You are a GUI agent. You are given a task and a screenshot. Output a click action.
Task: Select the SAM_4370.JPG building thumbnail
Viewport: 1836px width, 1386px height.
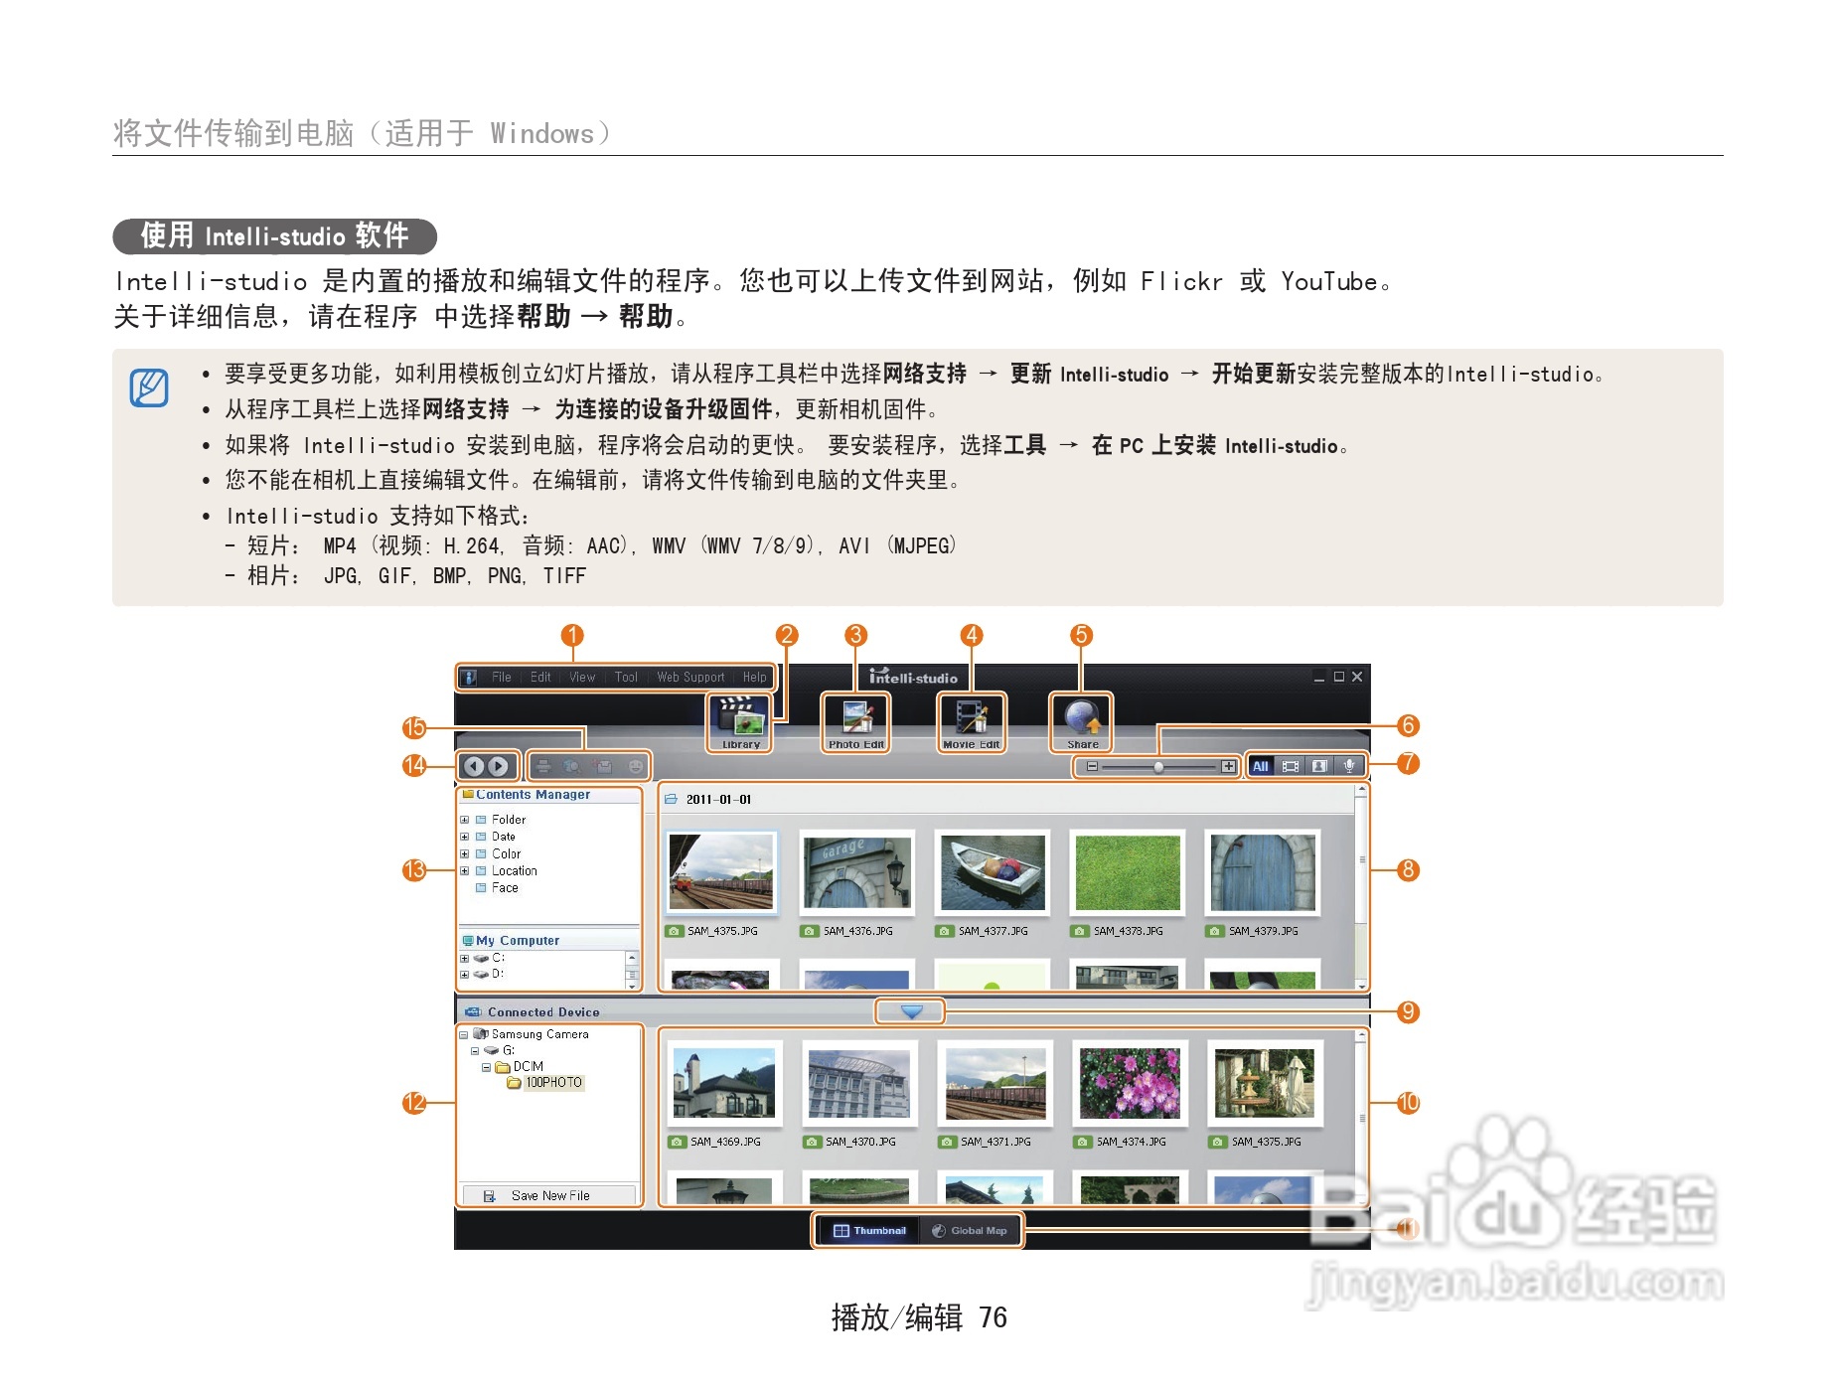tap(859, 1083)
